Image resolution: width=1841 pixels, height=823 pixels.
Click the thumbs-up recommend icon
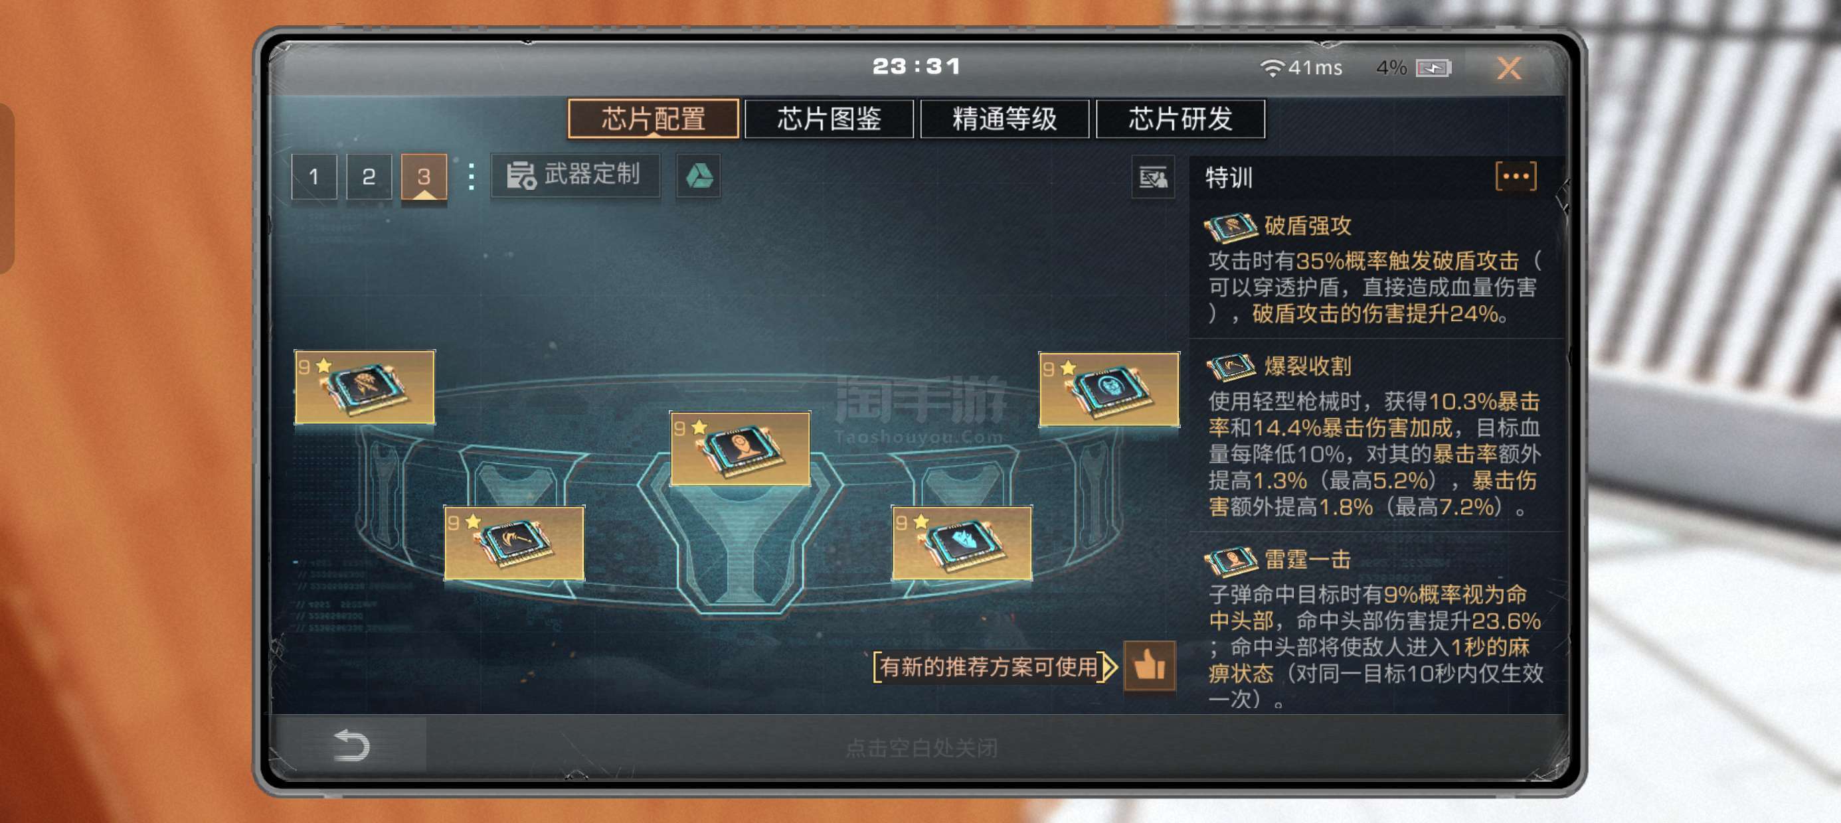1149,666
